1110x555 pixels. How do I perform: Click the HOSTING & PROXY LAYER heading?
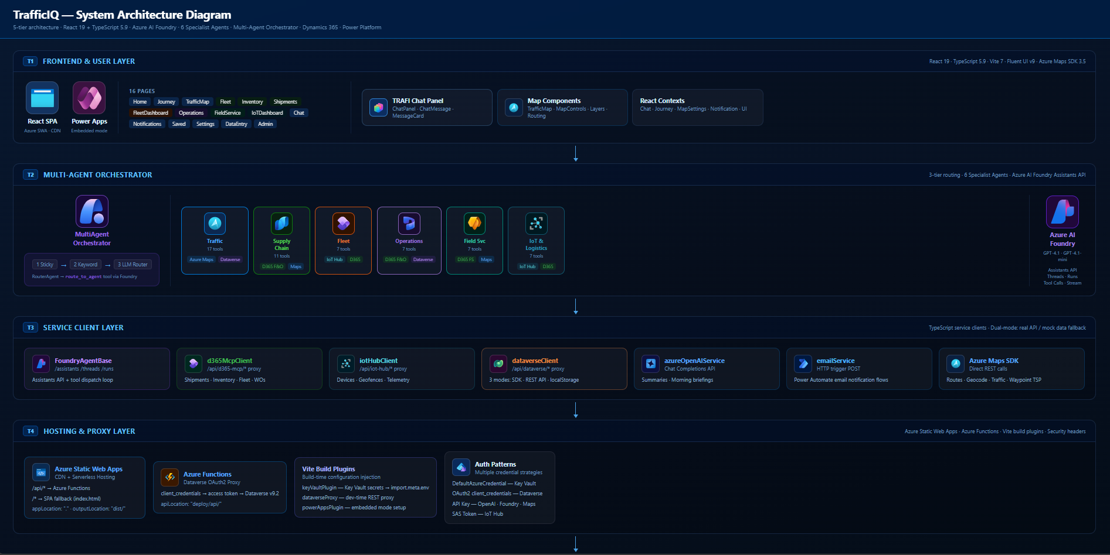click(x=89, y=431)
